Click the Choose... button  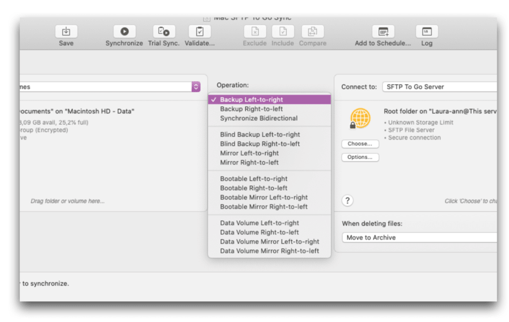tap(360, 143)
